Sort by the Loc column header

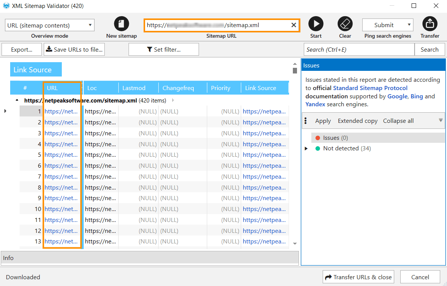point(101,88)
